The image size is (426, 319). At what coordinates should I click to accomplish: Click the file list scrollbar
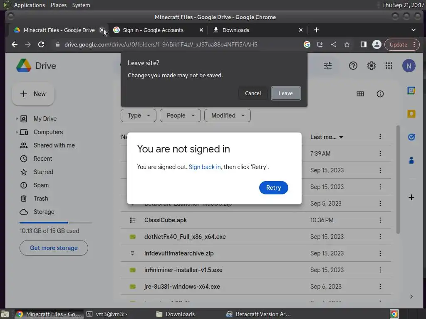pyautogui.click(x=398, y=179)
